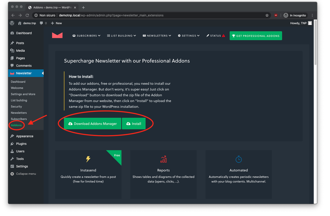Open the Instasend addon card title
The height and width of the screenshot is (216, 330).
(88, 170)
